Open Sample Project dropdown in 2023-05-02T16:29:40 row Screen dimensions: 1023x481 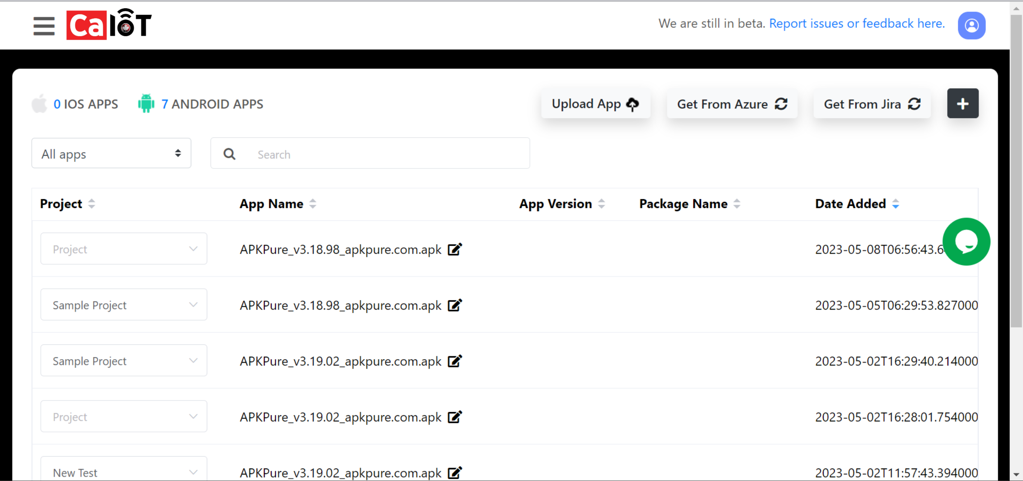(x=123, y=361)
